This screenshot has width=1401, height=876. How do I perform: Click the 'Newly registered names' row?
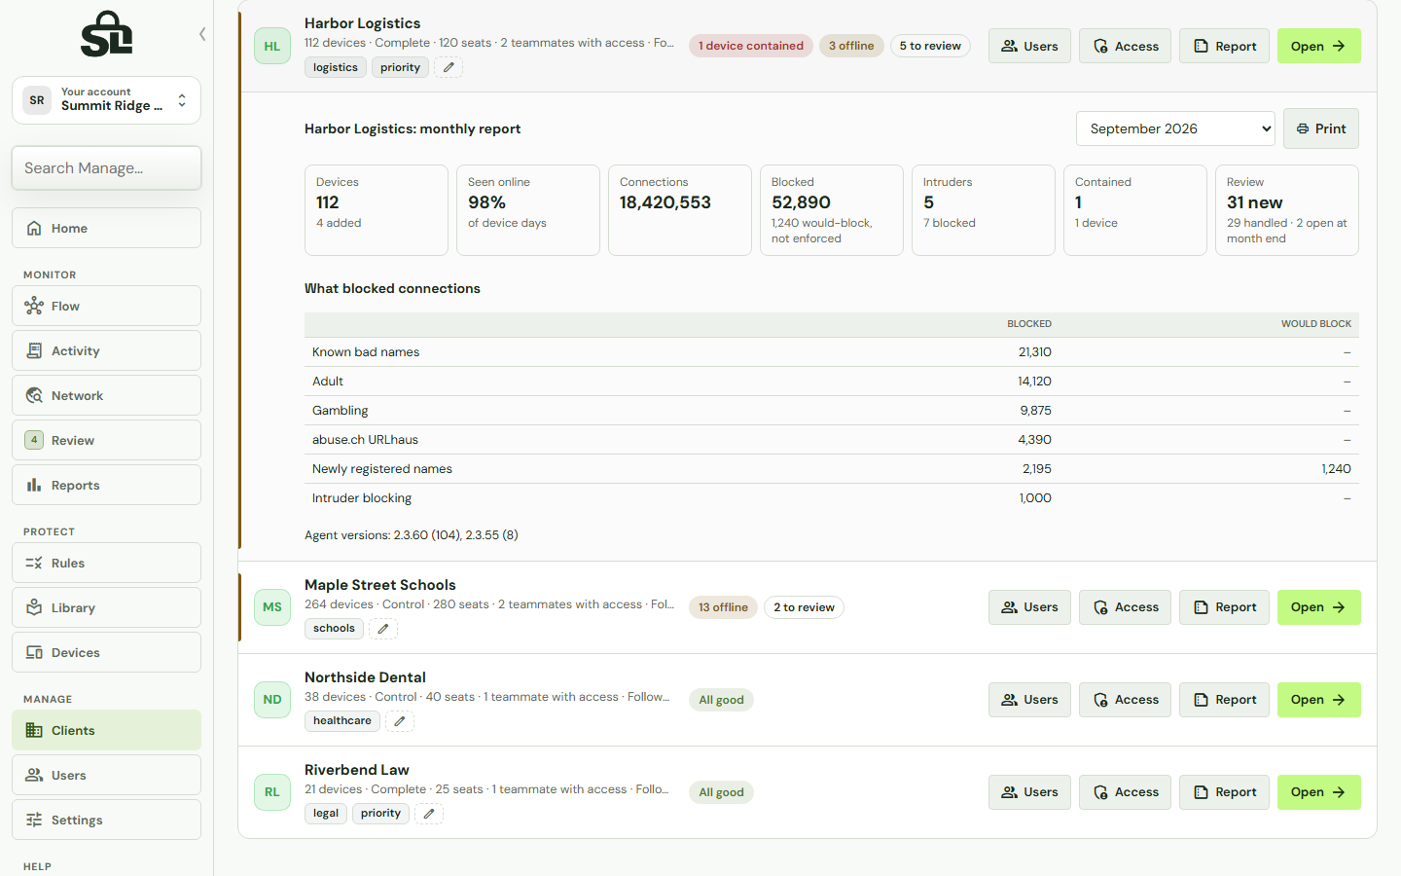832,469
